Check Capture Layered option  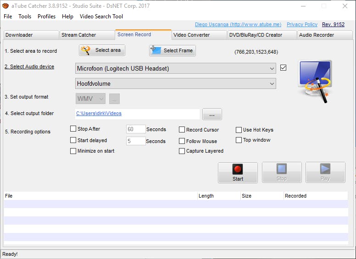pos(182,151)
